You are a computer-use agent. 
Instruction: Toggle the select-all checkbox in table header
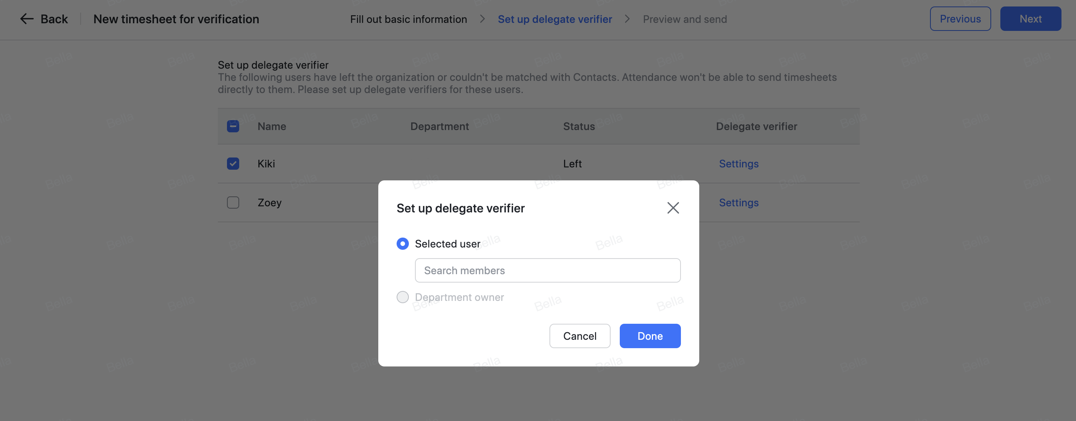coord(233,126)
